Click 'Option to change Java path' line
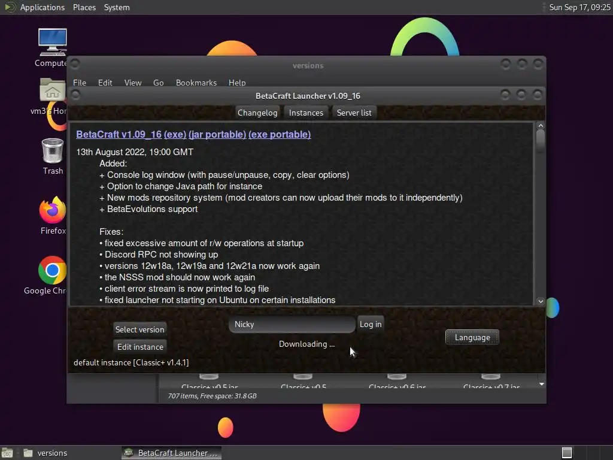The height and width of the screenshot is (460, 613). [181, 186]
